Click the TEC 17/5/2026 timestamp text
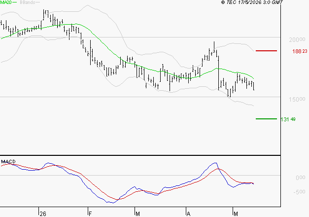Image resolution: width=309 pixels, height=217 pixels. (x=252, y=2)
